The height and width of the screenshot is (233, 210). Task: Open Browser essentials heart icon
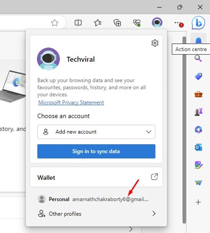[x=137, y=23]
